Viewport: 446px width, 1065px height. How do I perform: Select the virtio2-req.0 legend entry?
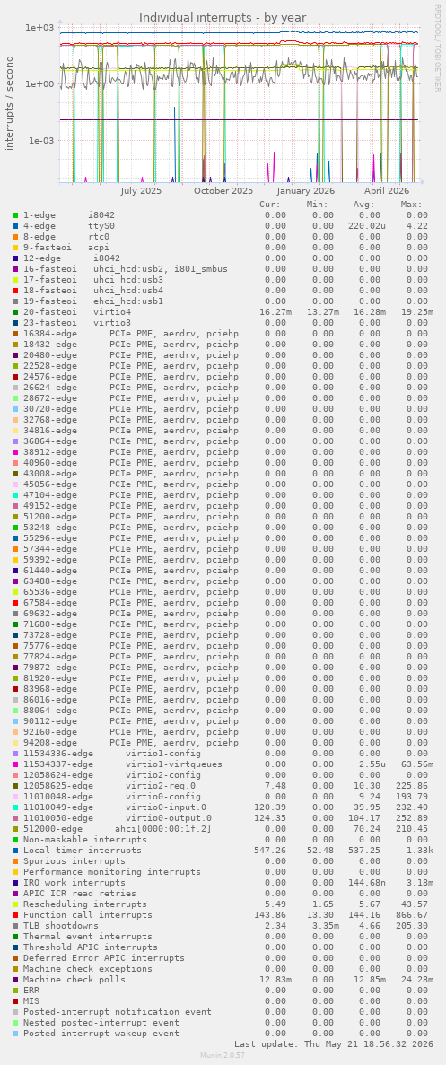click(109, 786)
